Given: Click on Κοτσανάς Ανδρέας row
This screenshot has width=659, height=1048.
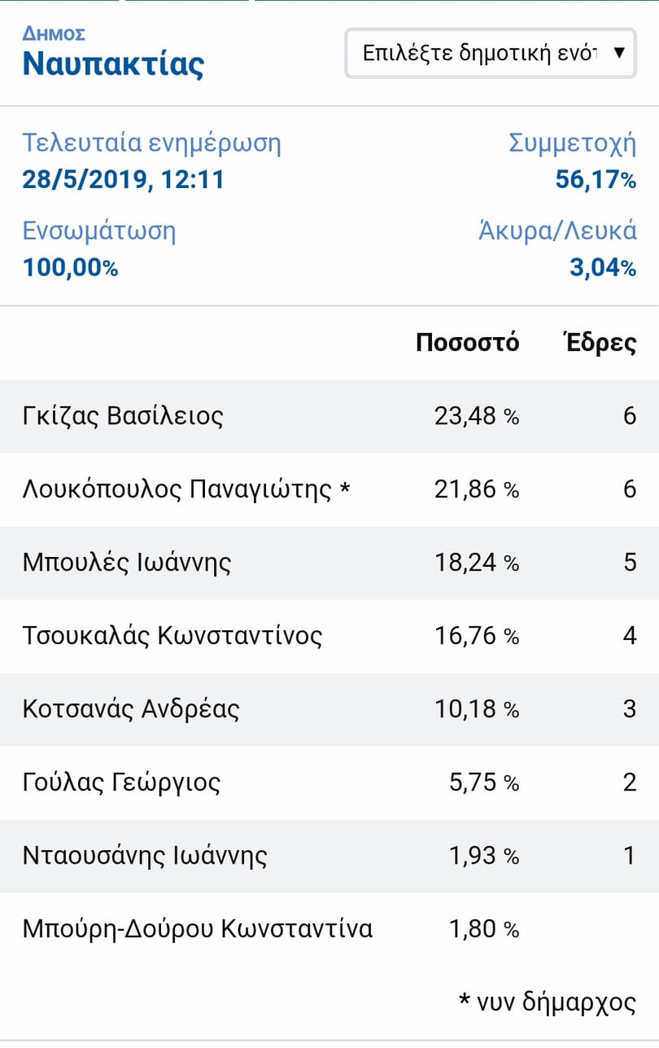Looking at the screenshot, I should tap(329, 709).
